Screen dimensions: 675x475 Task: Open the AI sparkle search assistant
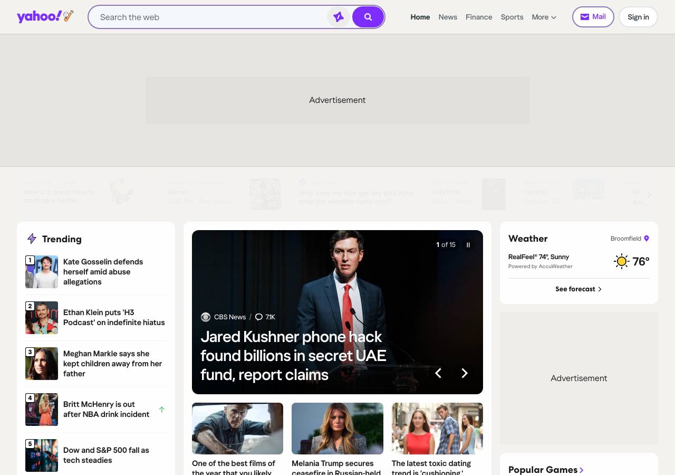click(x=339, y=17)
